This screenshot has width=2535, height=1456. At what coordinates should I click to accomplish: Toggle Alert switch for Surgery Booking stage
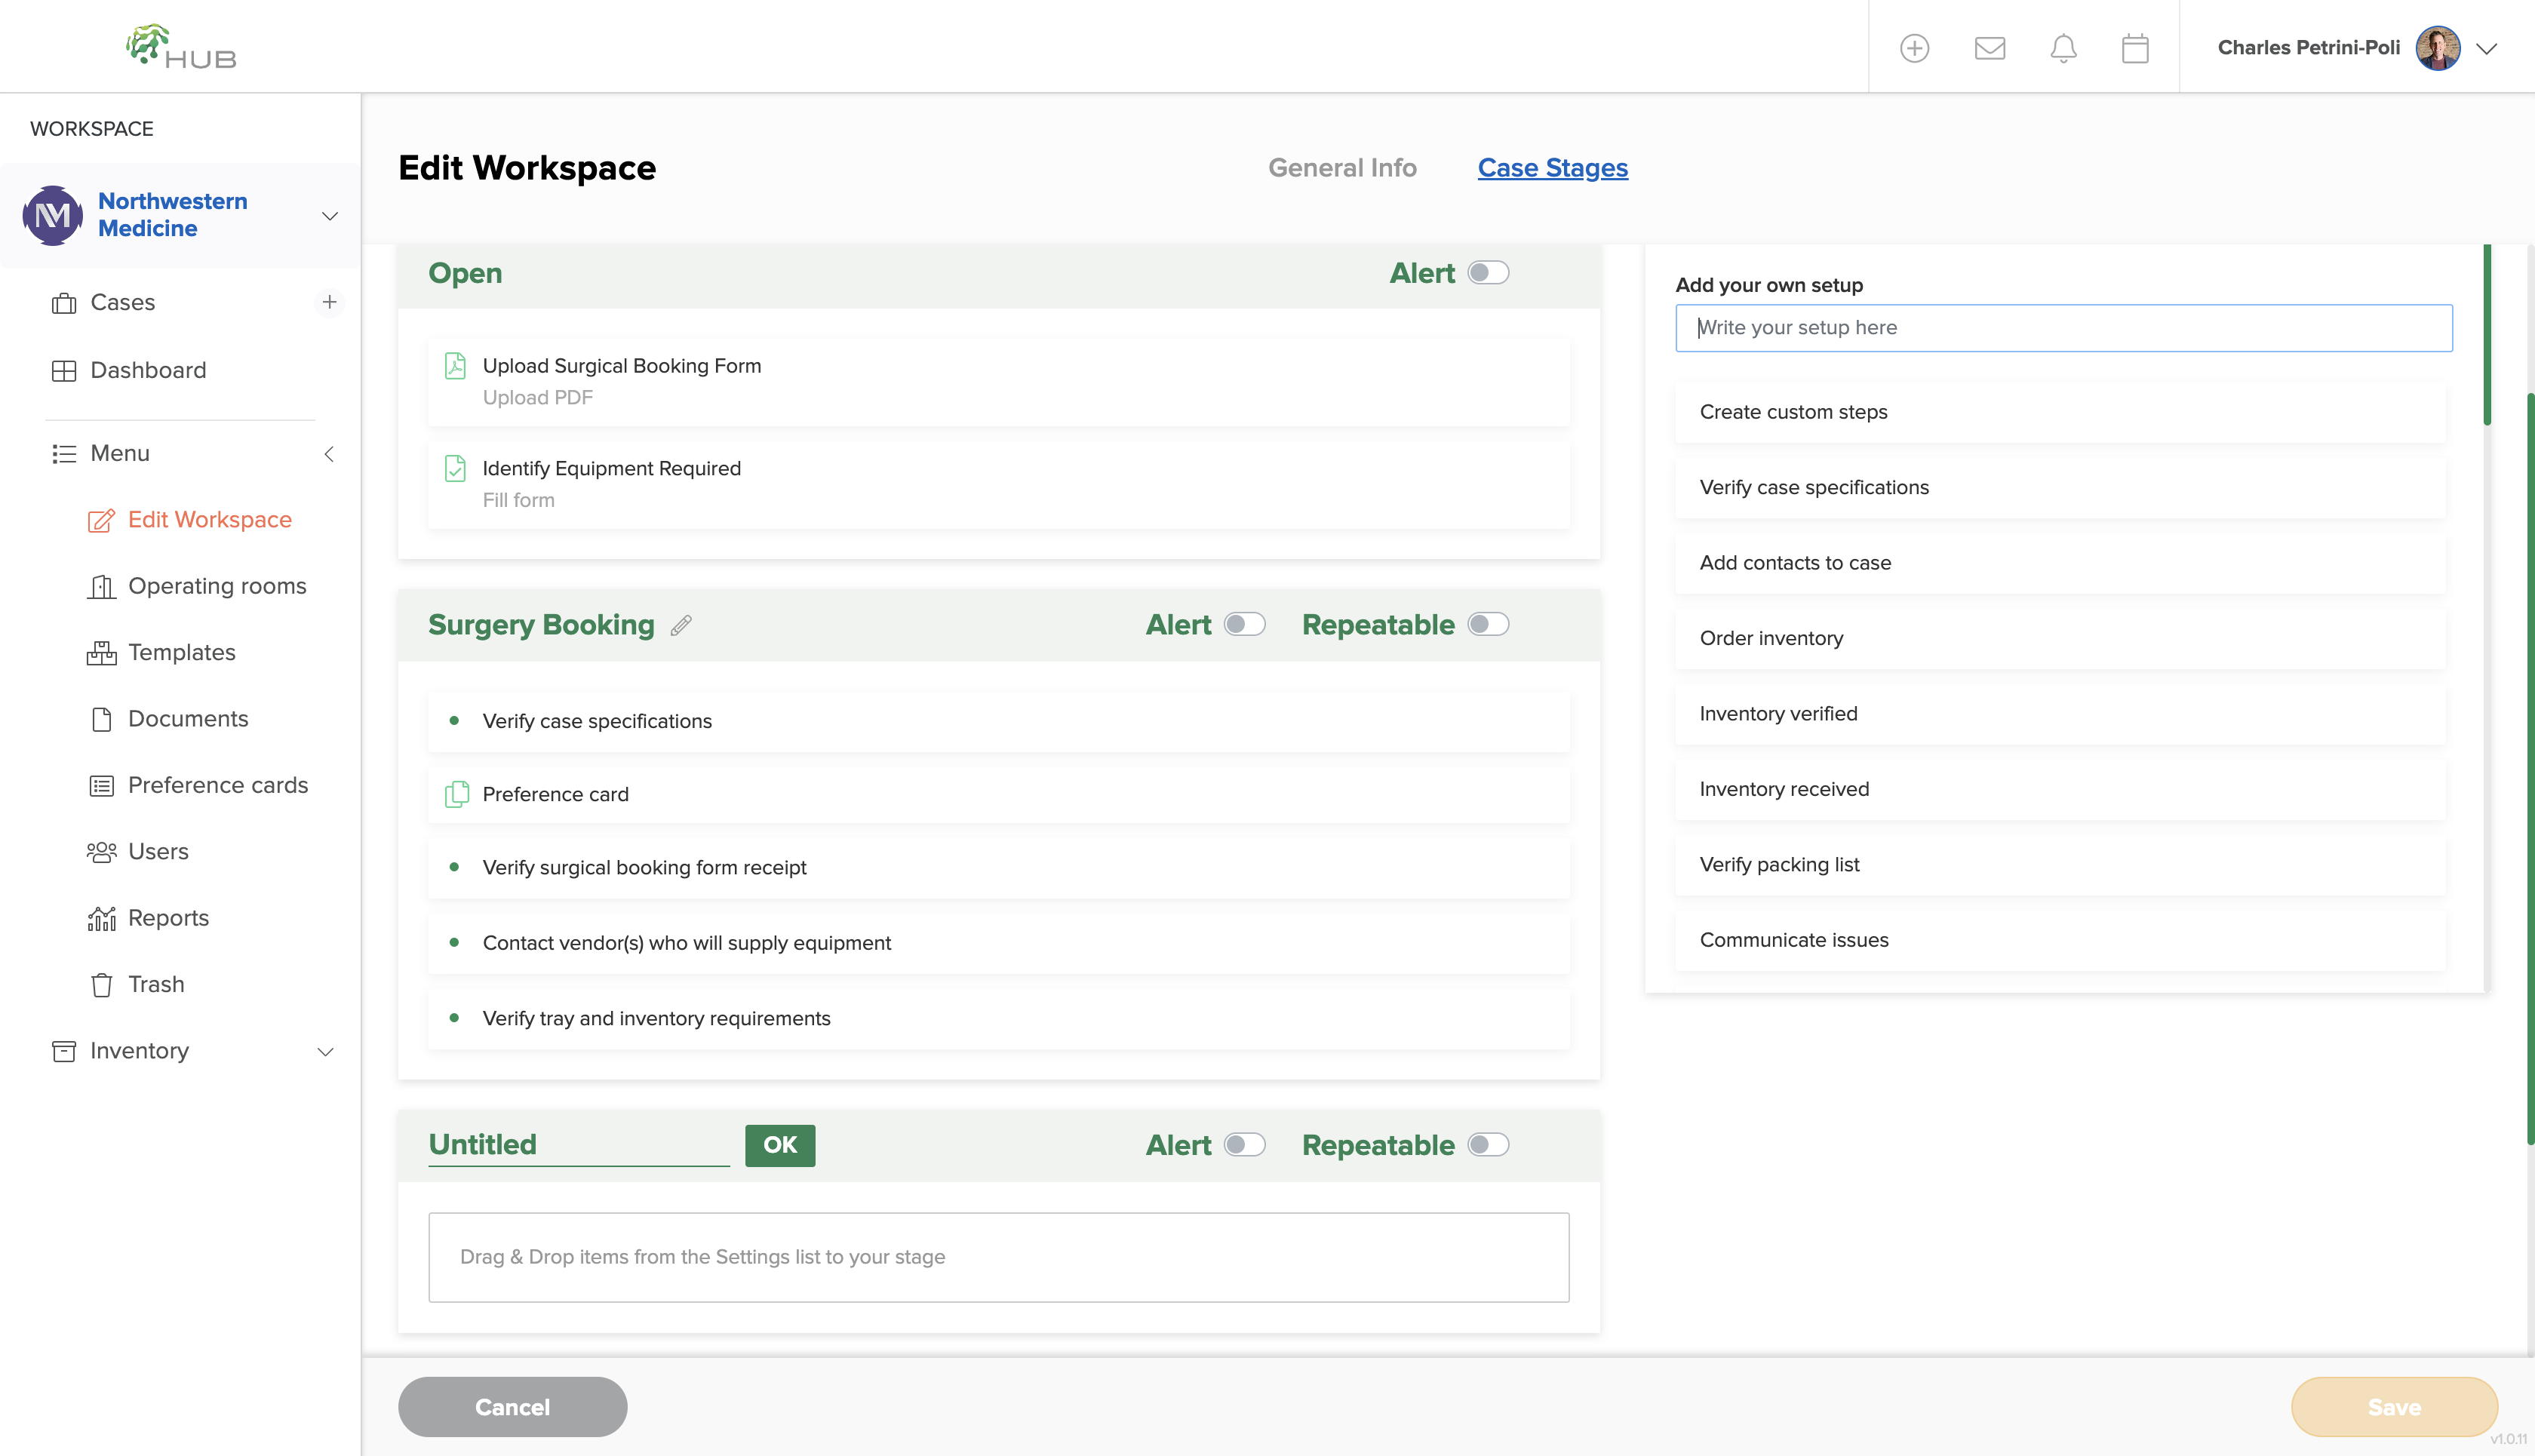pyautogui.click(x=1245, y=624)
